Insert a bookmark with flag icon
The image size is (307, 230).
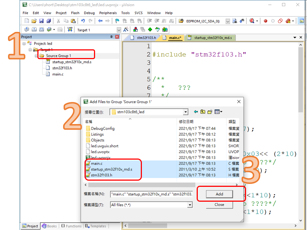click(x=117, y=21)
